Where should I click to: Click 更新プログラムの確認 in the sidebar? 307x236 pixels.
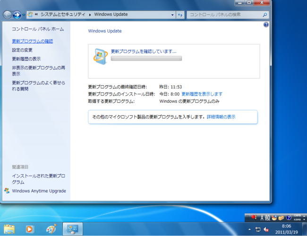click(x=33, y=41)
